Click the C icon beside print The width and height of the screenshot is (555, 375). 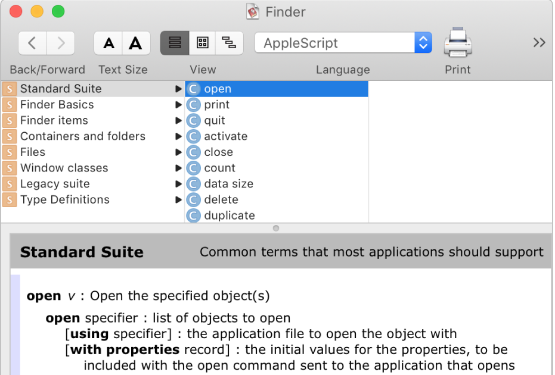point(194,105)
